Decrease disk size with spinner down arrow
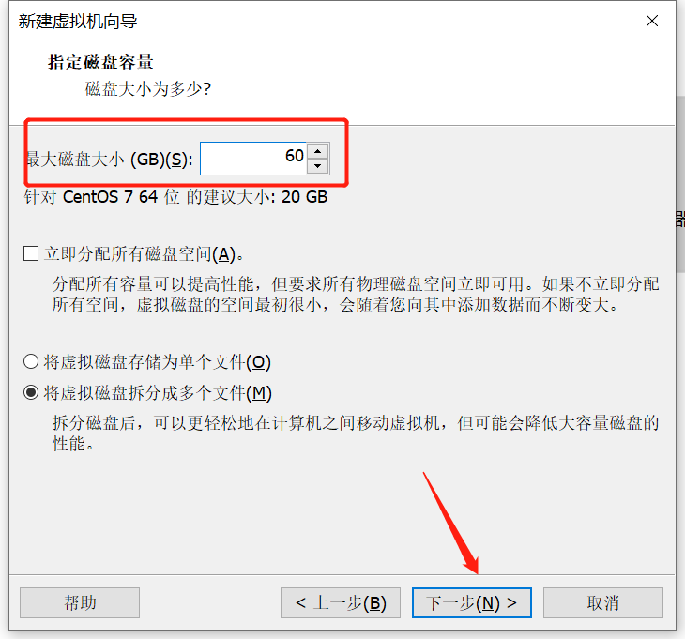The width and height of the screenshot is (685, 639). click(317, 166)
